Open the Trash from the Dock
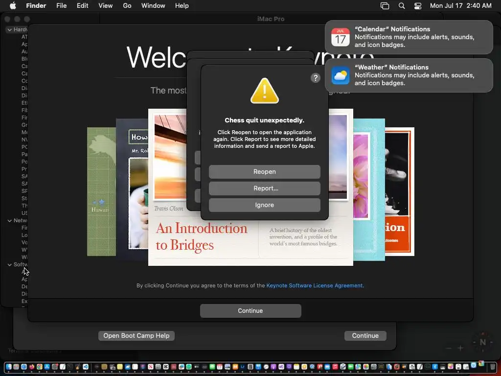Image resolution: width=501 pixels, height=376 pixels. coord(492,367)
